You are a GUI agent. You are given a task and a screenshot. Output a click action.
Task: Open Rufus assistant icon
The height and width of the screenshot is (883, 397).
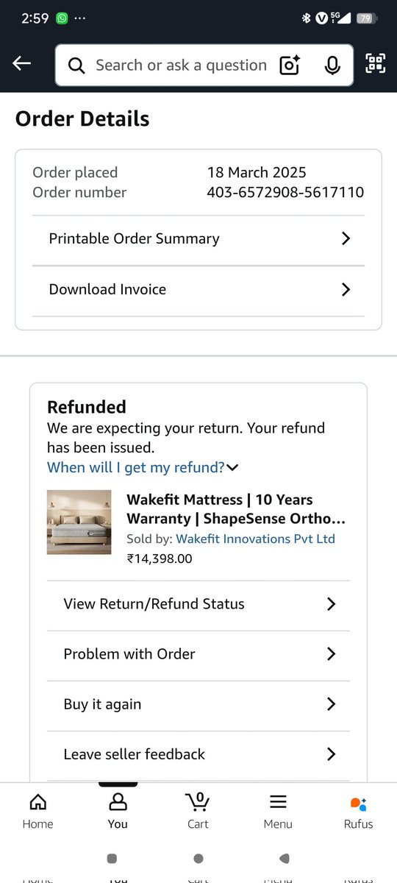point(359,812)
